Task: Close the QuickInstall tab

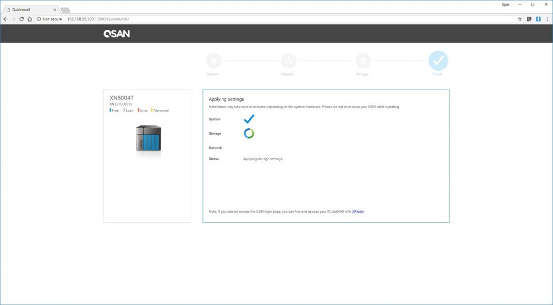Action: pyautogui.click(x=55, y=10)
